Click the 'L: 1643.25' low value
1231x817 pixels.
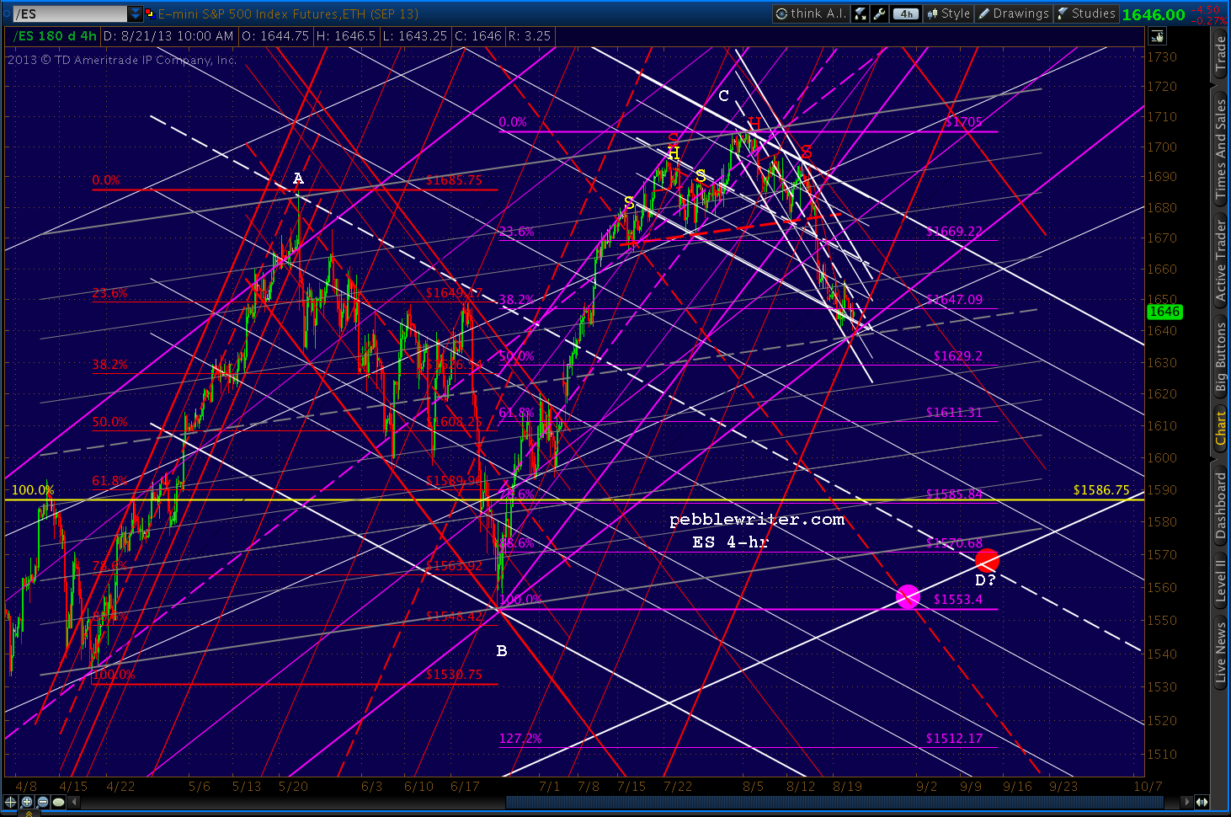coord(415,36)
